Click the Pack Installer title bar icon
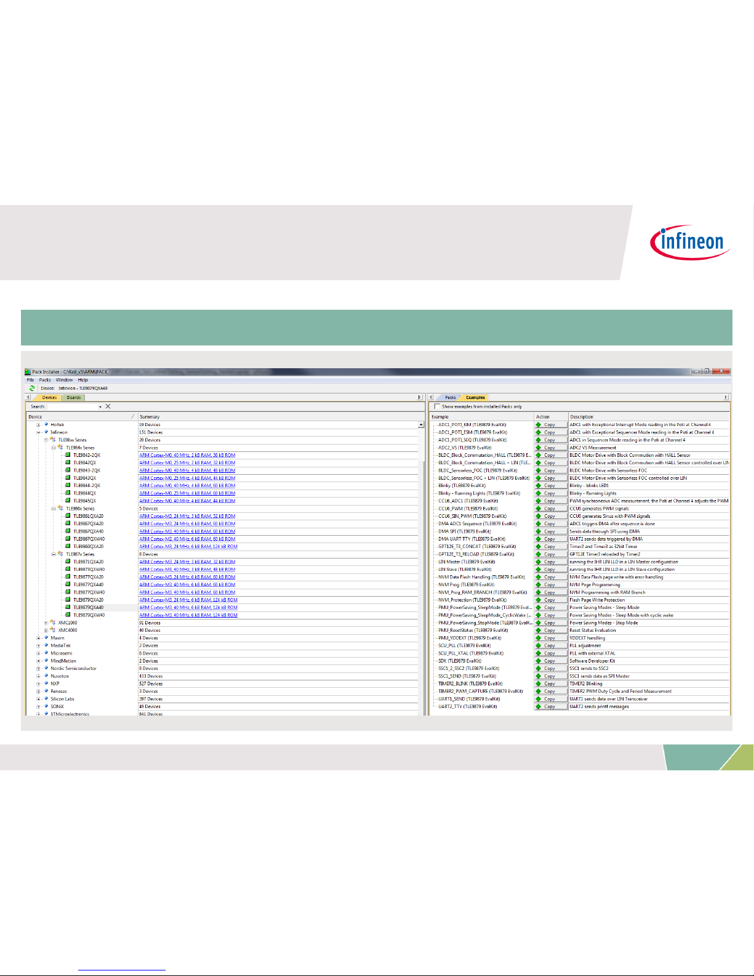 (28, 372)
